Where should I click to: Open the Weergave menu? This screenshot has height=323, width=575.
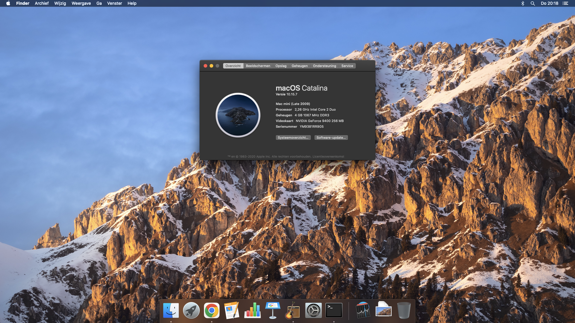pos(81,3)
